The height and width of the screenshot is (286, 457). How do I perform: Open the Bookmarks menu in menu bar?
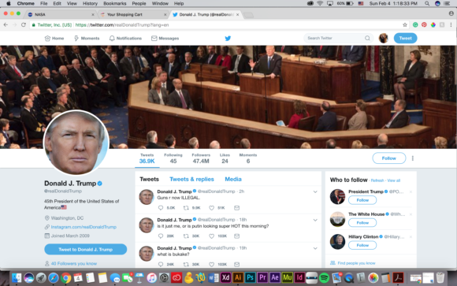tap(115, 3)
